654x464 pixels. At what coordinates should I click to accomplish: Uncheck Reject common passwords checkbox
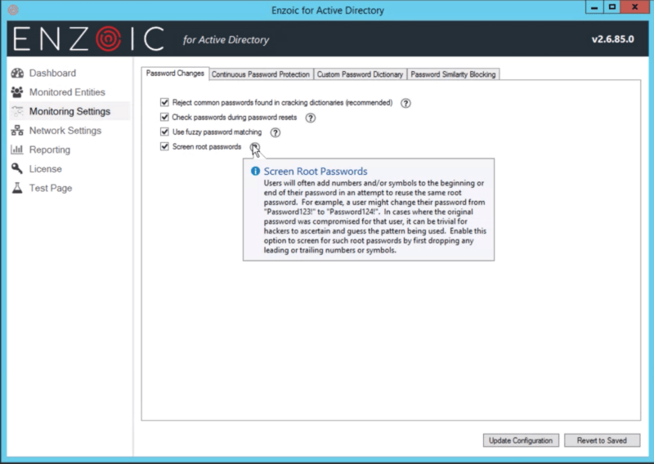pos(164,103)
